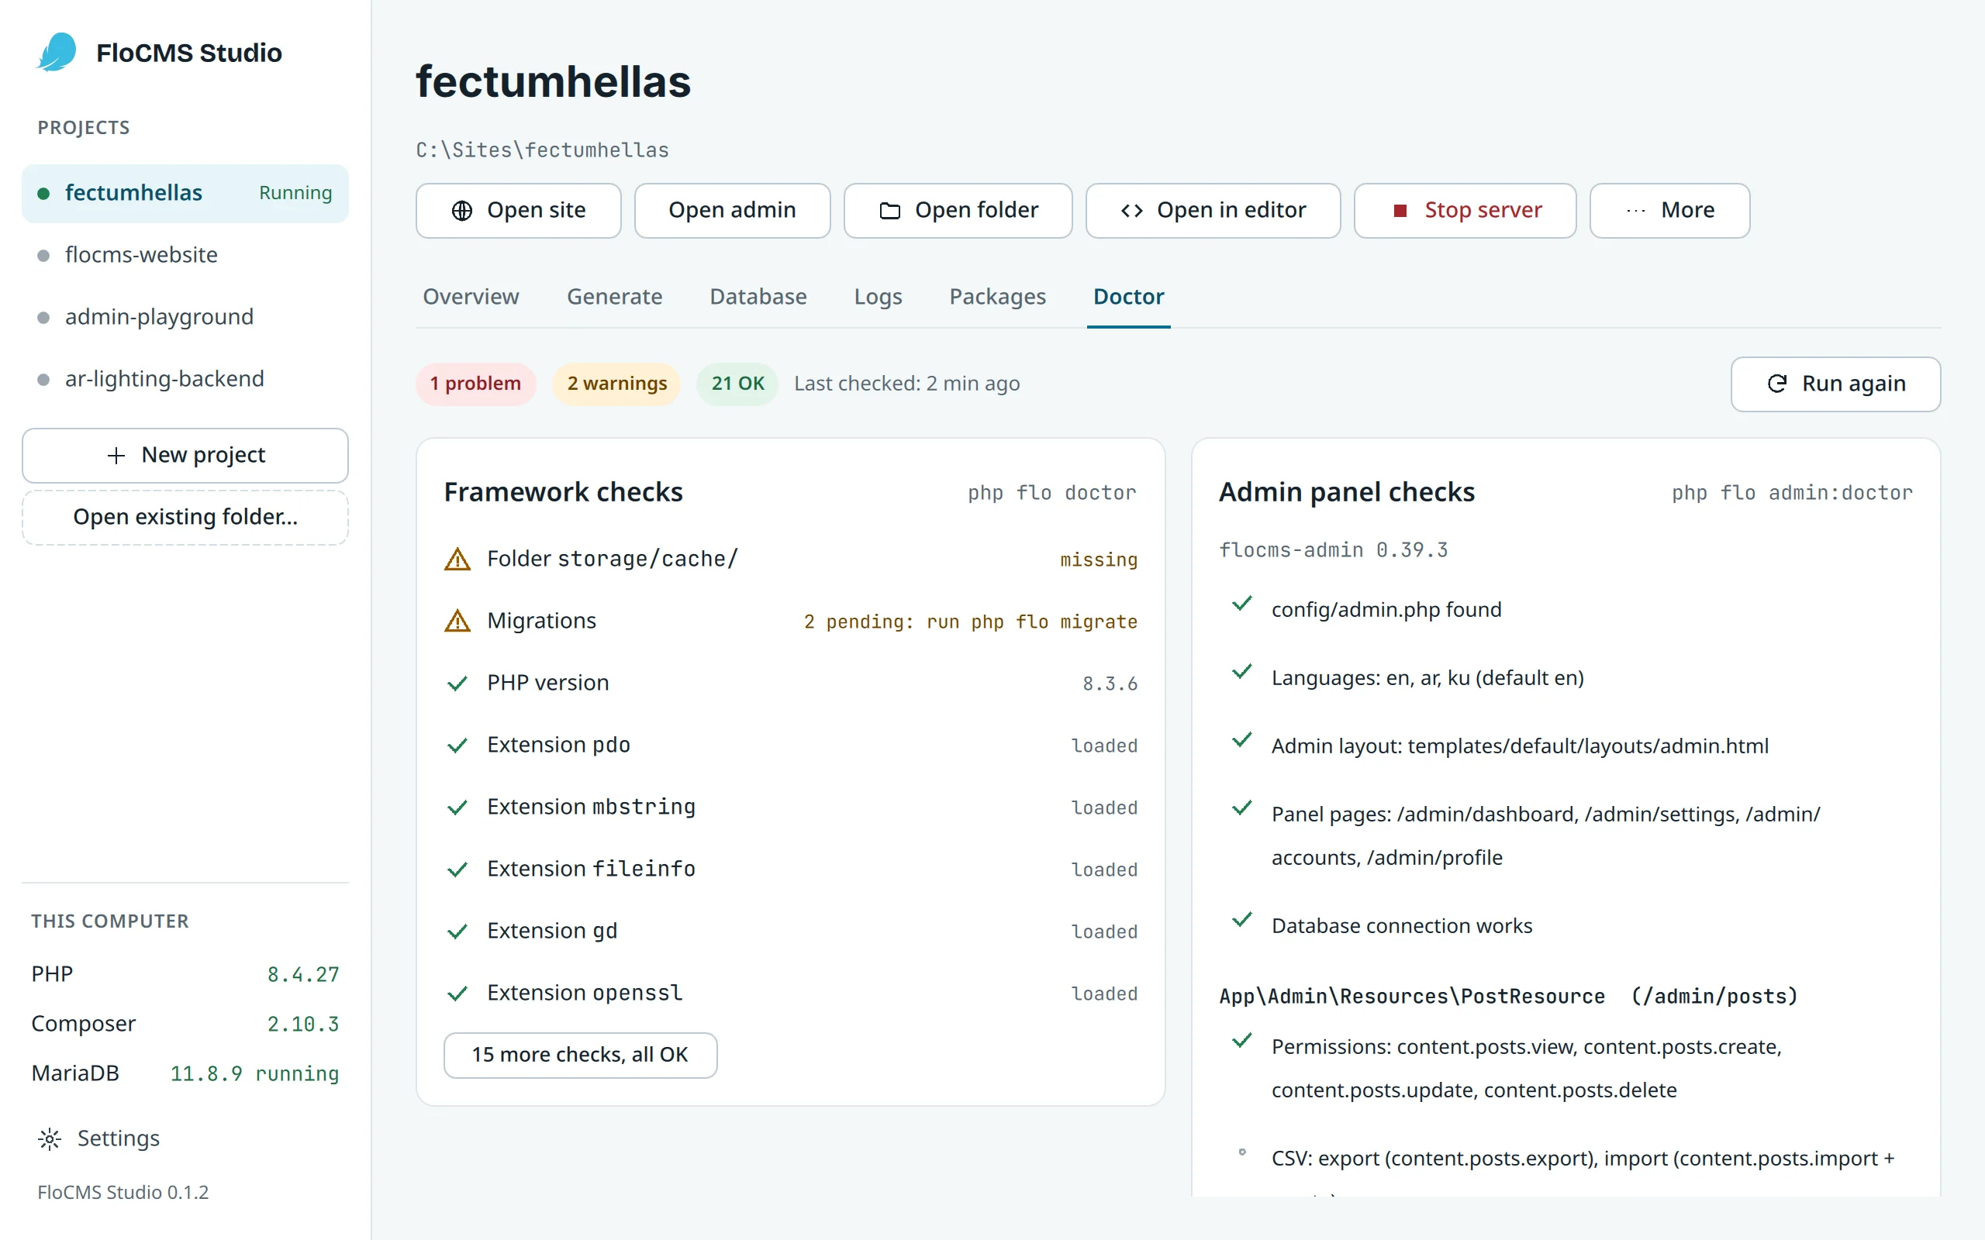
Task: Click the folder icon on Open folder
Action: coord(890,211)
